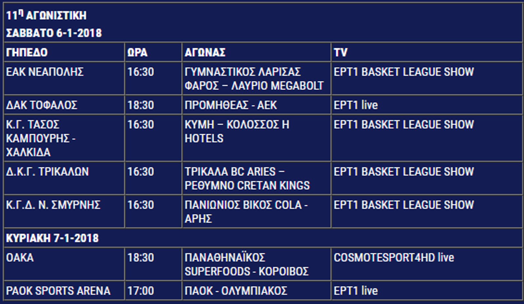The width and height of the screenshot is (524, 304).
Task: Click the "ΠΑΝΙΩΝΙΟΣ ΒΙΚΟΣ COLA - ΑΡΗΣ" match
Action: (x=246, y=211)
